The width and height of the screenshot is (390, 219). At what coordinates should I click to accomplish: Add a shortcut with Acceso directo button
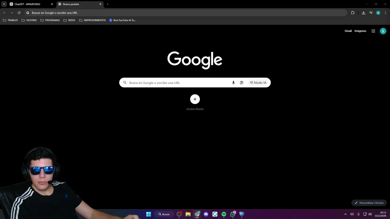pos(195,99)
